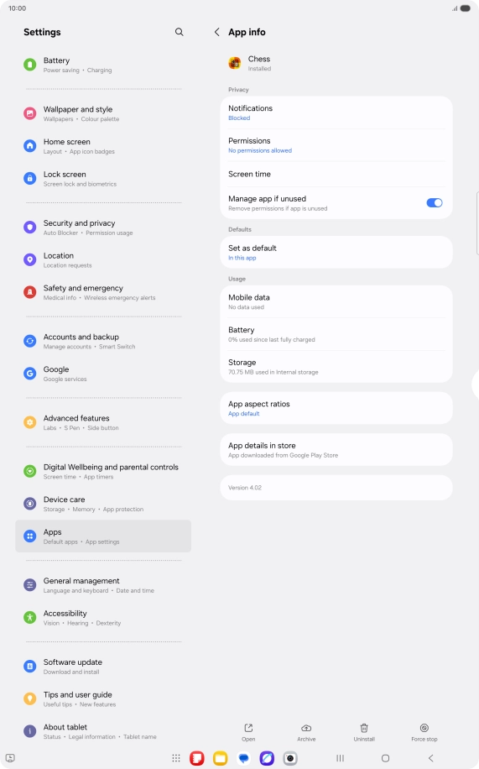Select Accessibility settings entry
Viewport: 479px width, 769px height.
[x=103, y=617]
